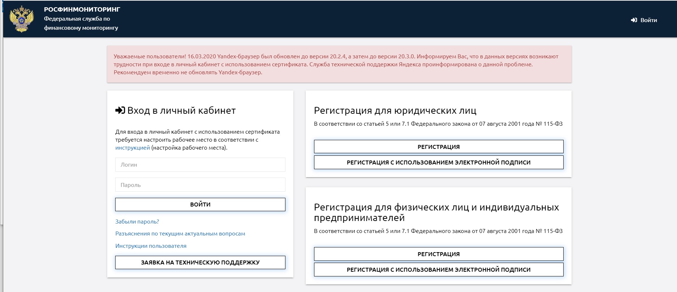This screenshot has width=677, height=292.
Task: Click "РЕГИСТРАЦИЯ" button for физических лиц
Action: pos(439,254)
